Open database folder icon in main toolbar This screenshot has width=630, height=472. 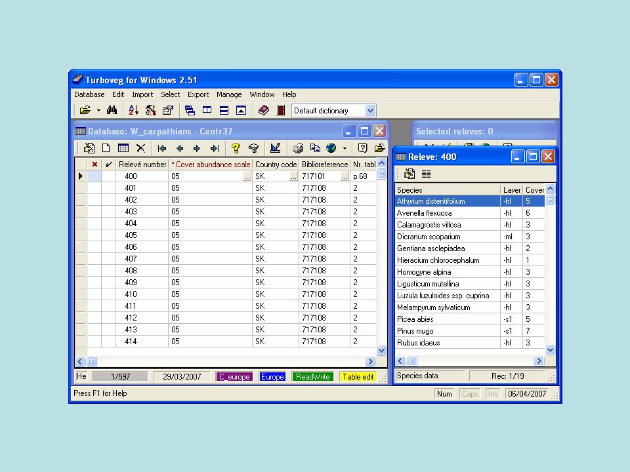[x=85, y=110]
